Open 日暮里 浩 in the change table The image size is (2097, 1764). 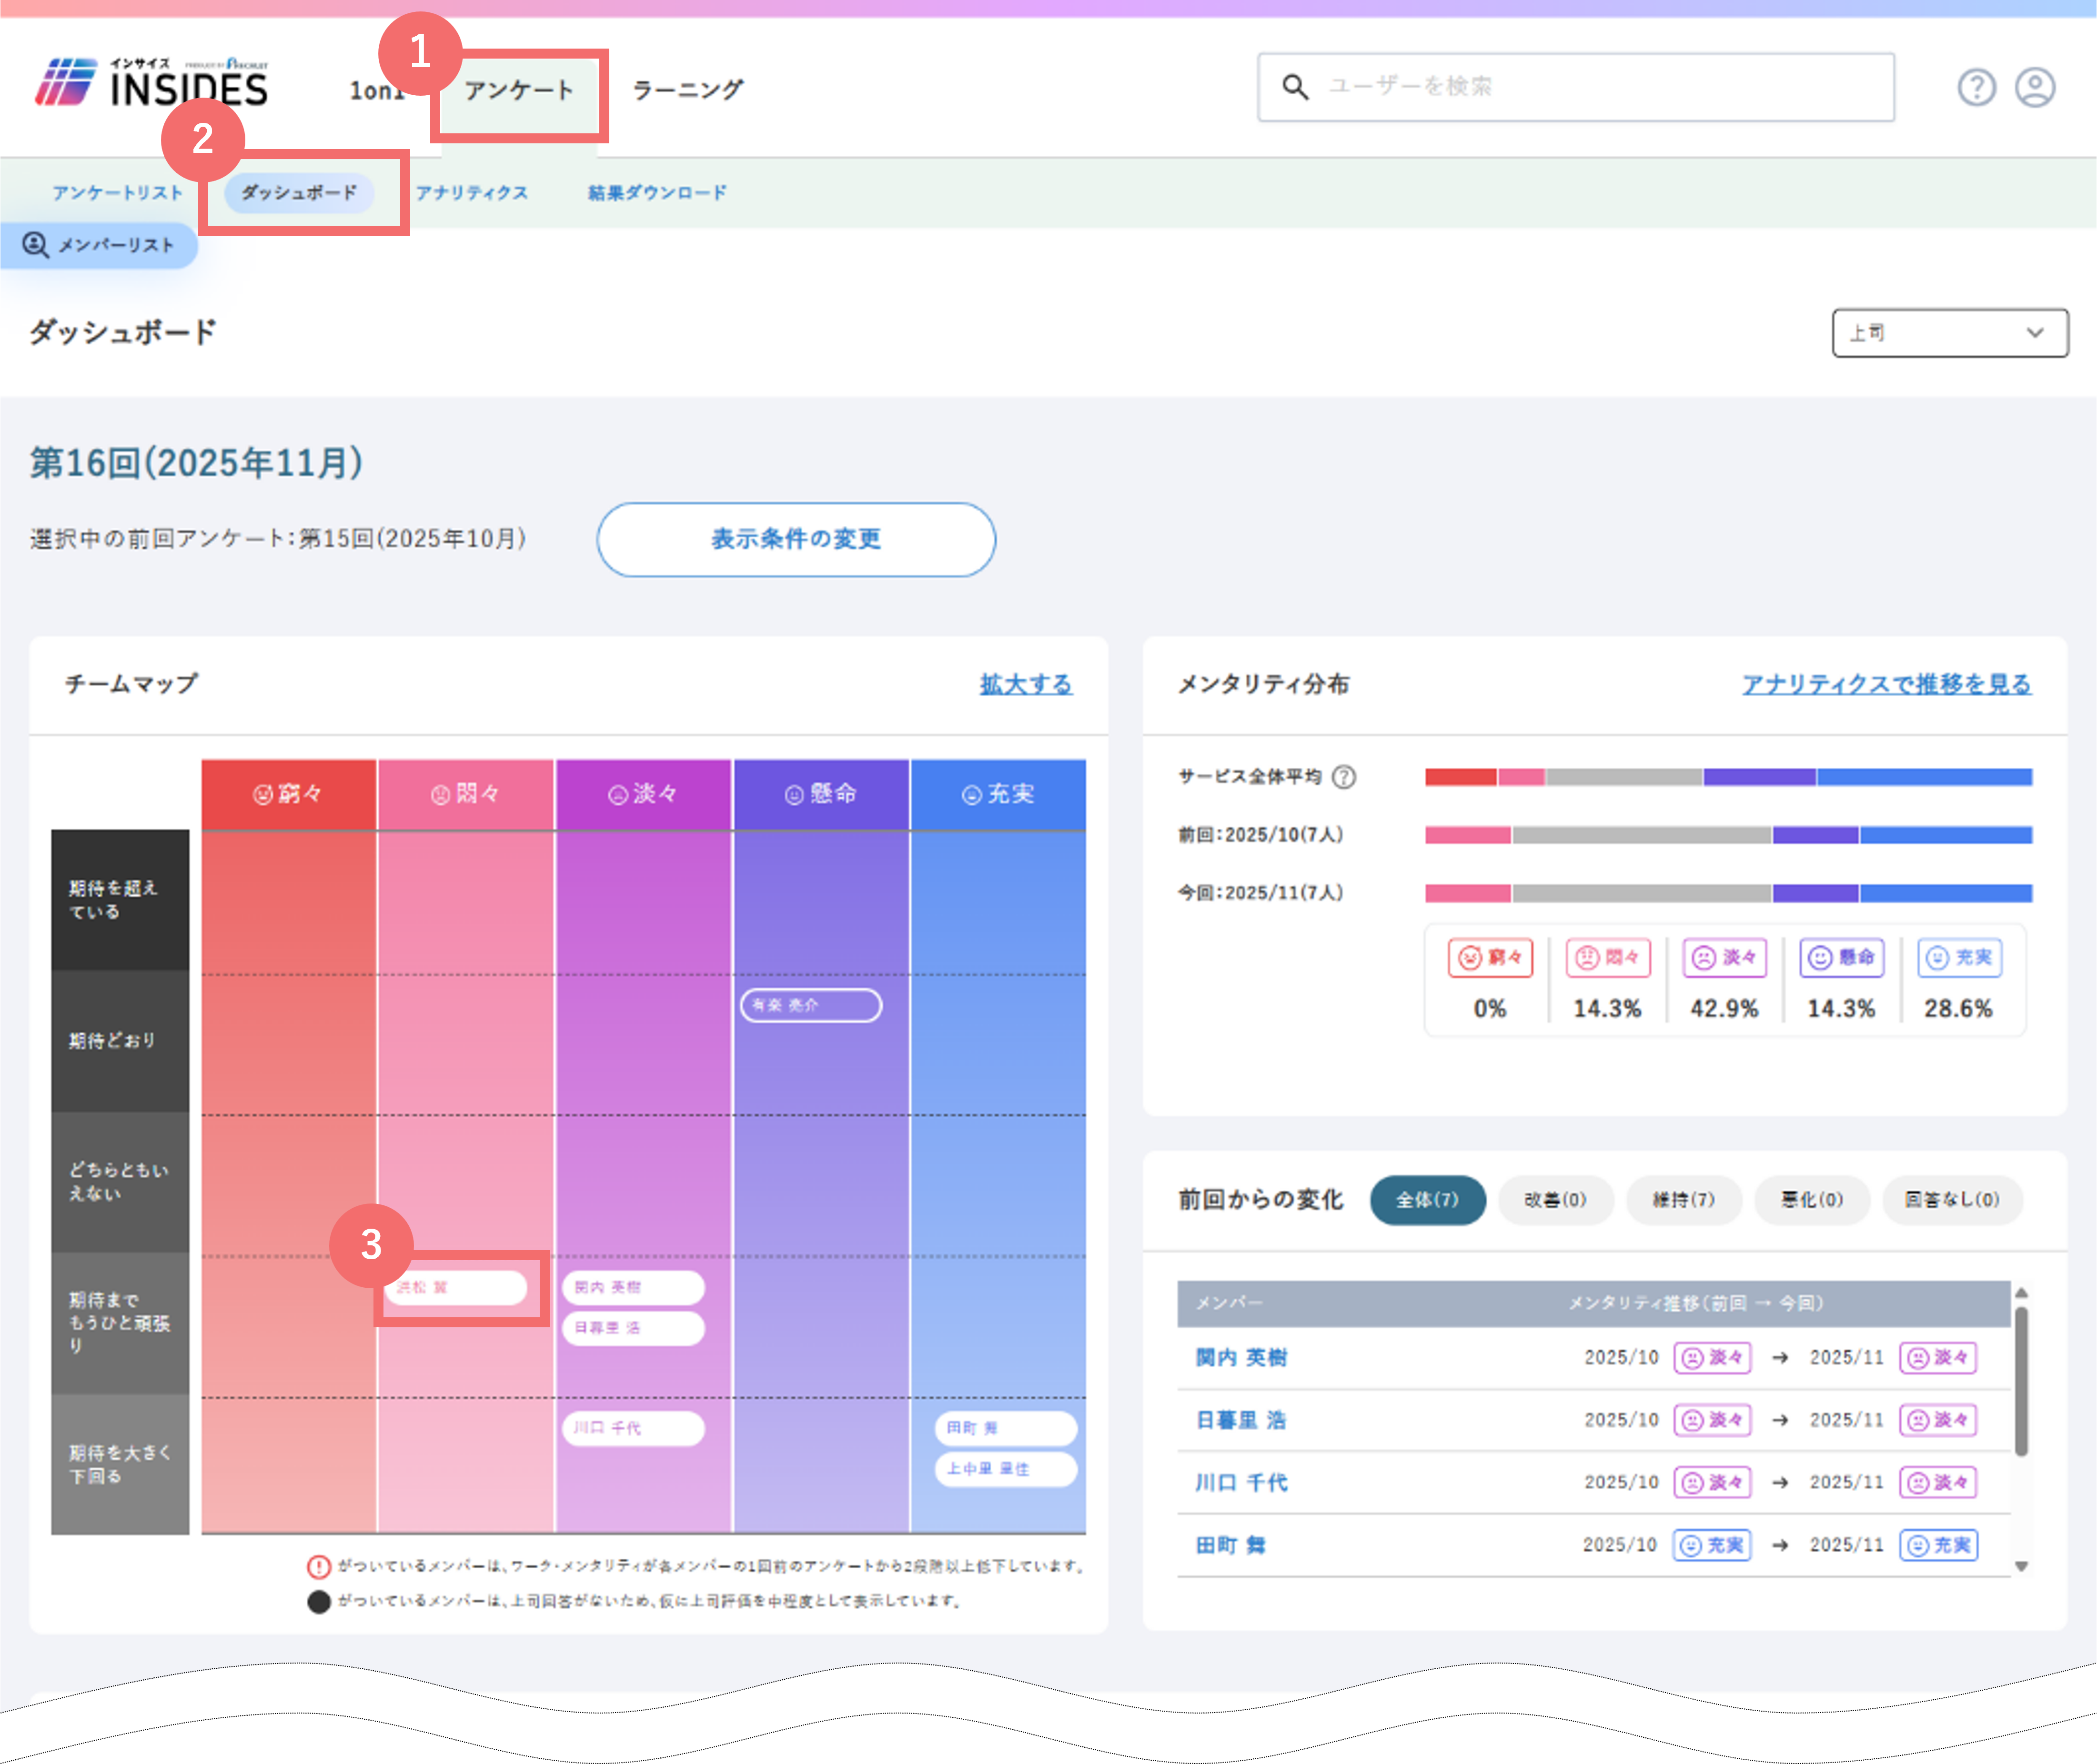(1241, 1420)
